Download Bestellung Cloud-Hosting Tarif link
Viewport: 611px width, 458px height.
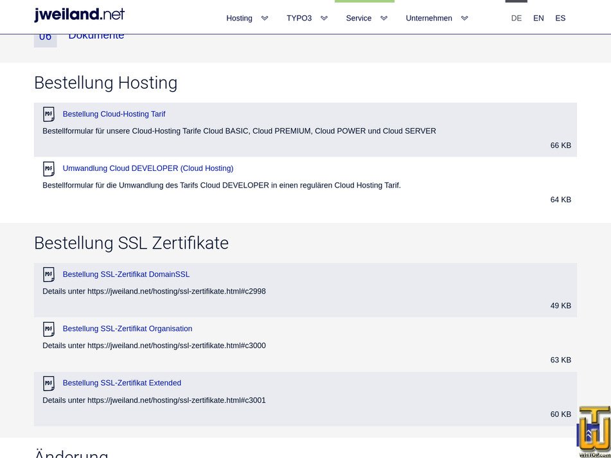pos(114,114)
